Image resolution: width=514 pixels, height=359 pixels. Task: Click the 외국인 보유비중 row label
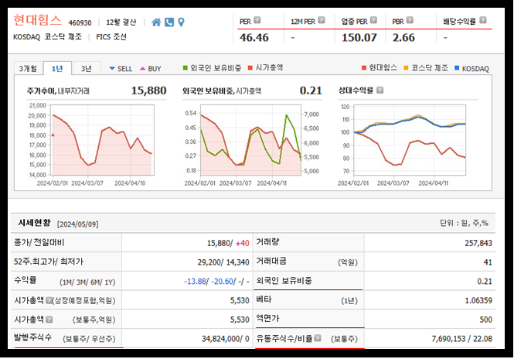[284, 281]
